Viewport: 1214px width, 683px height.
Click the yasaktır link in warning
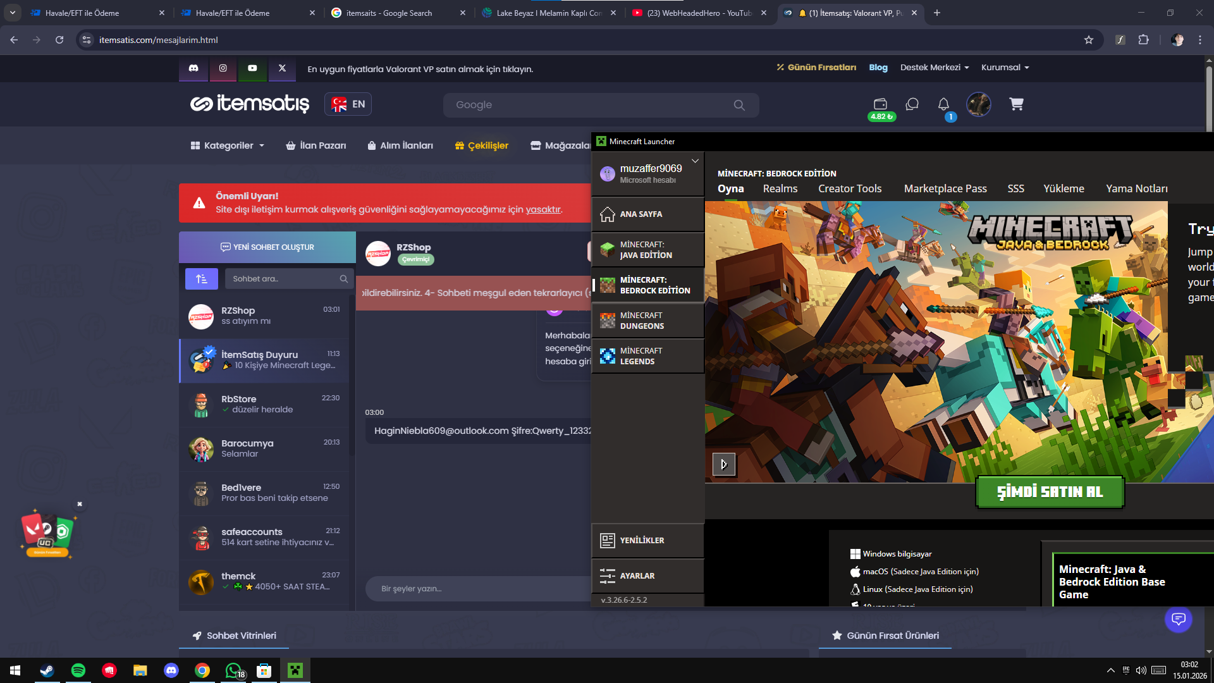543,209
